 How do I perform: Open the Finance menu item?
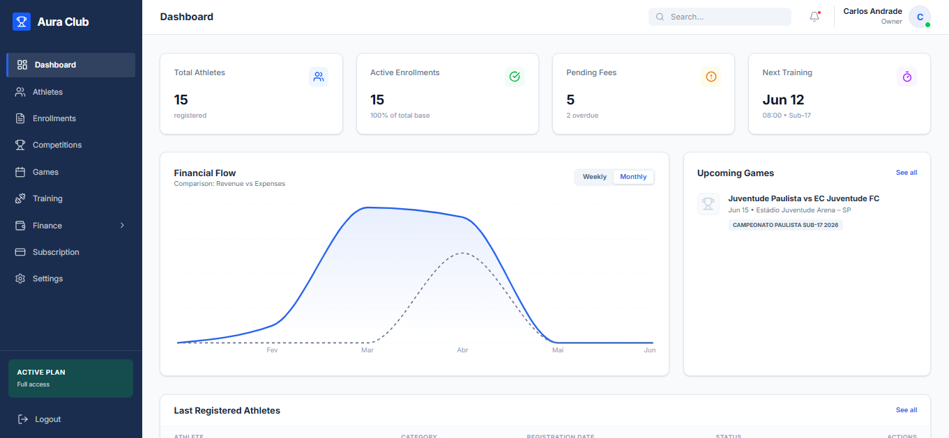[x=71, y=226]
